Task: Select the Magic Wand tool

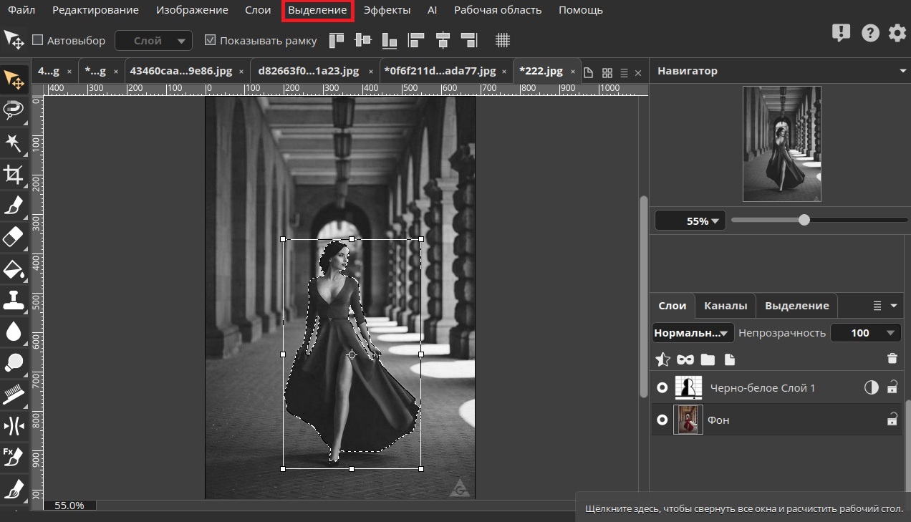Action: click(14, 142)
